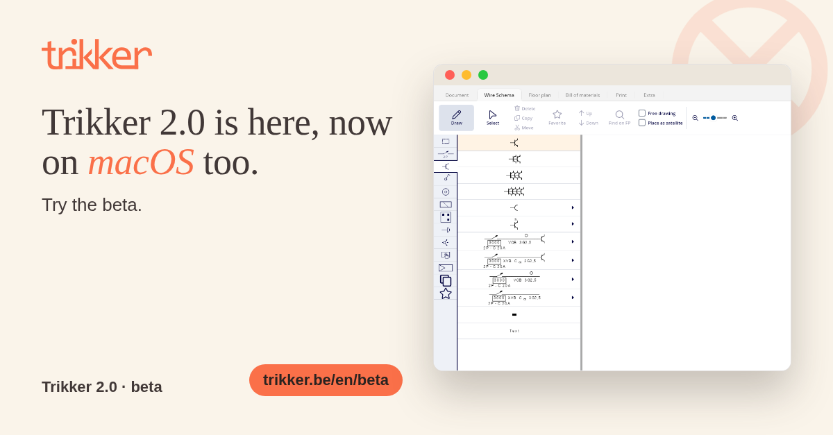Click the copy pages icon in sidebar
The image size is (833, 435).
pos(446,280)
